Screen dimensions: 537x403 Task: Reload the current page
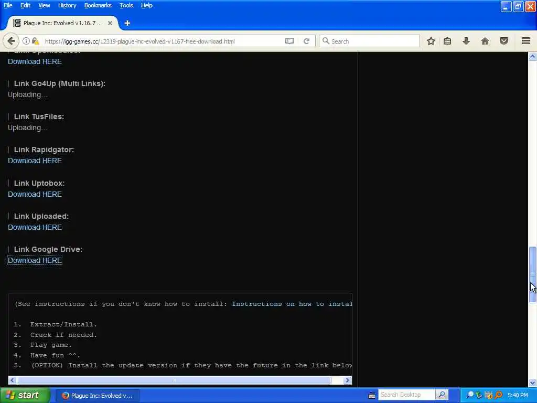coord(306,41)
